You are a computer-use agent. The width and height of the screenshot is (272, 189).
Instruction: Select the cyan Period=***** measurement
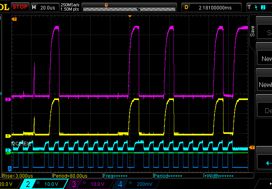pyautogui.click(x=179, y=176)
